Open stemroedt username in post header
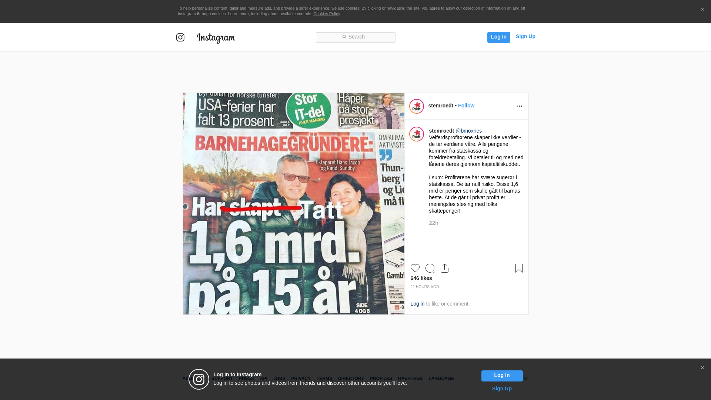 (x=441, y=106)
